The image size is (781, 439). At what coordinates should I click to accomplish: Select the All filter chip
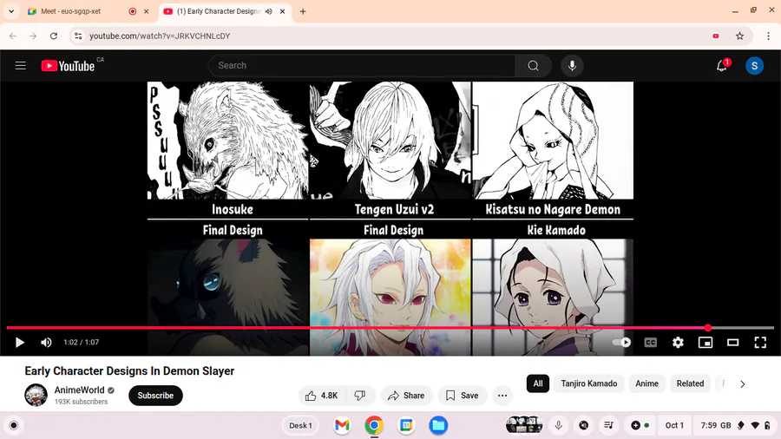[538, 383]
